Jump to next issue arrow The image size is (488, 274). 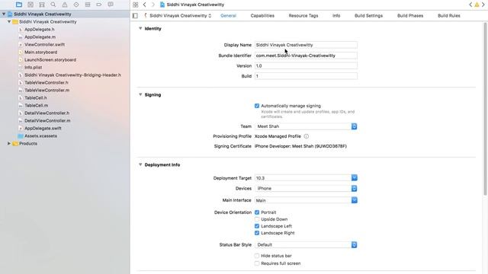coord(483,5)
